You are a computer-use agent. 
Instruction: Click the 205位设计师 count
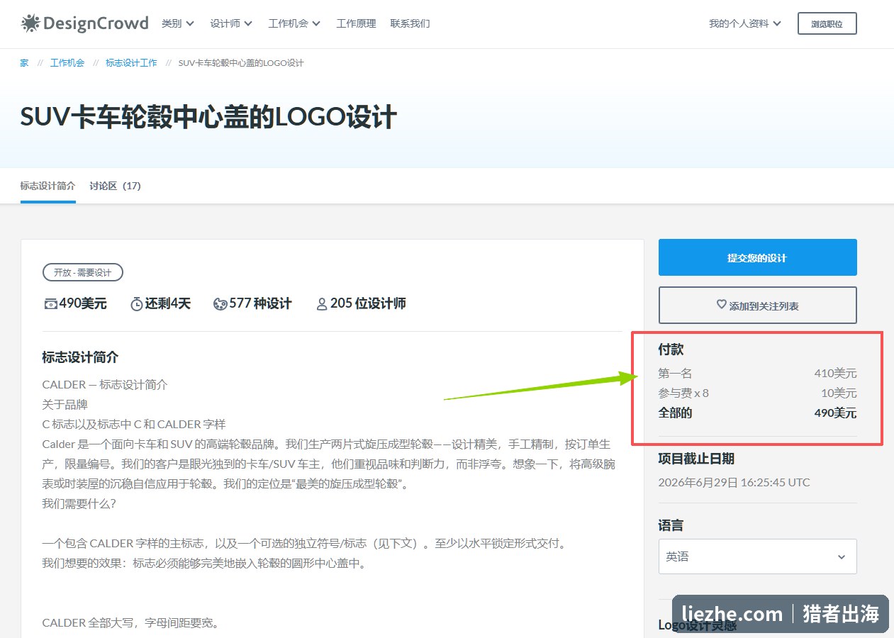pyautogui.click(x=368, y=304)
